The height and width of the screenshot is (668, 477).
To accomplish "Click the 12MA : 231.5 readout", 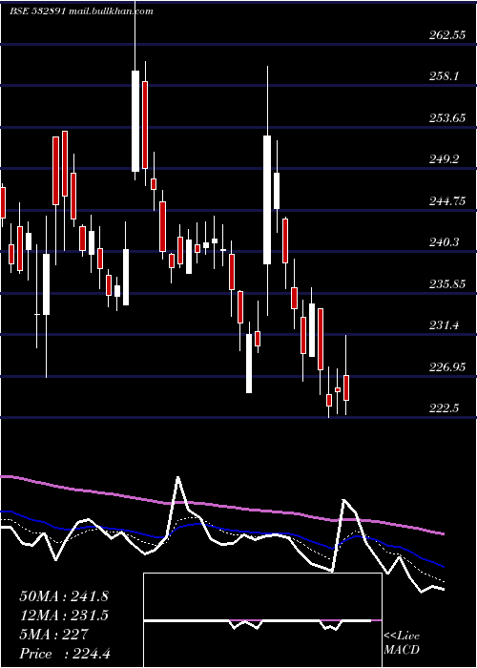I will (x=64, y=616).
